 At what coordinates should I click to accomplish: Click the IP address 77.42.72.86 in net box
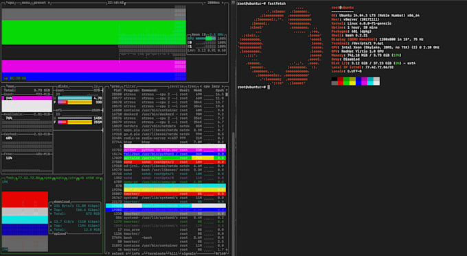tap(29, 178)
